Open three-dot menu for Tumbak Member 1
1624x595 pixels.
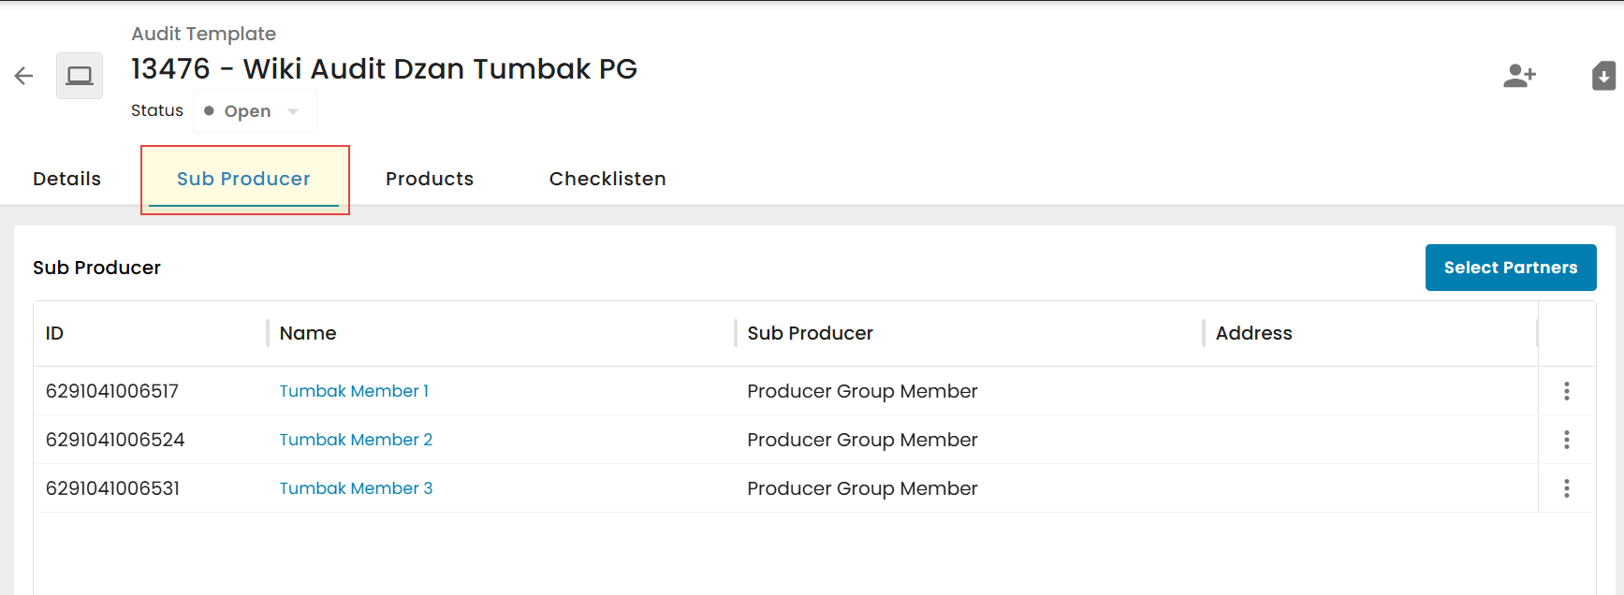(x=1566, y=391)
